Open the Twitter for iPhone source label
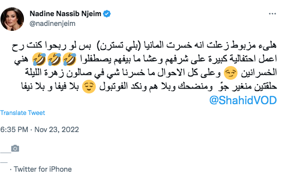282x181 pixels. pos(43,169)
